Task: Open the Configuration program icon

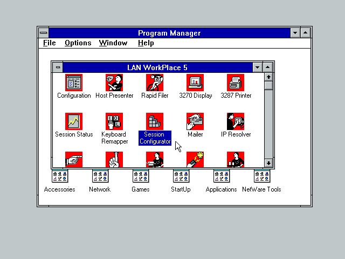Action: tap(74, 83)
